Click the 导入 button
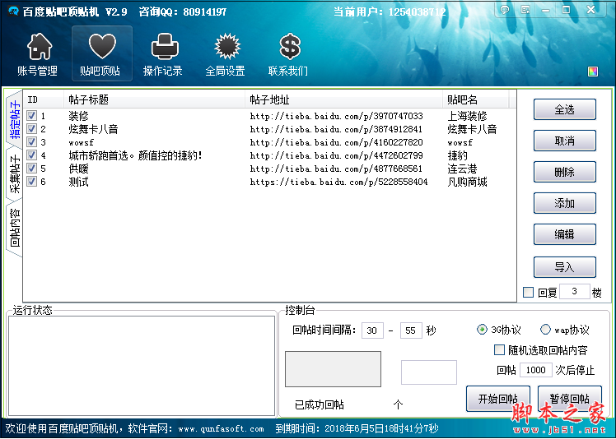 565,267
